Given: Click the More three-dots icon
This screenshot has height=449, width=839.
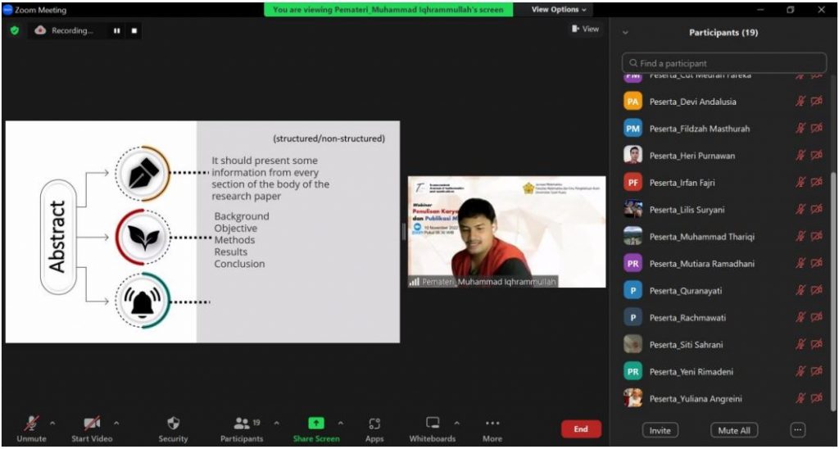Looking at the screenshot, I should 492,424.
